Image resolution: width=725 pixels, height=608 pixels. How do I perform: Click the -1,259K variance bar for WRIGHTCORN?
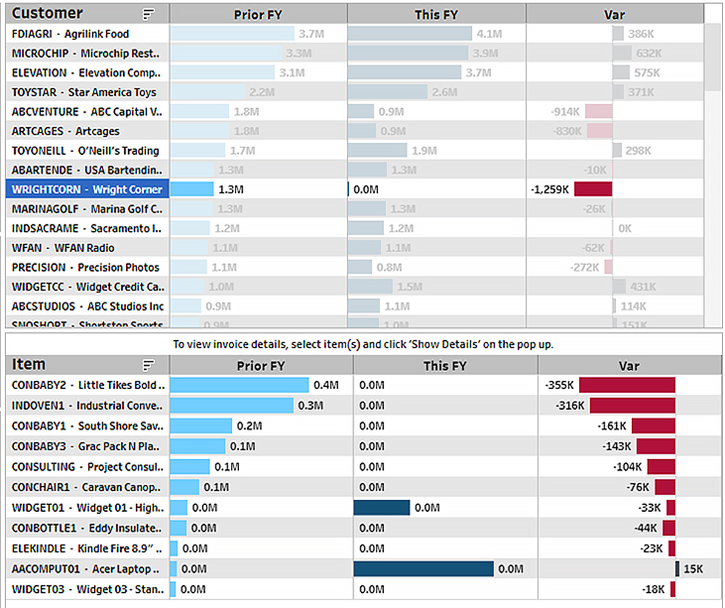tap(593, 189)
